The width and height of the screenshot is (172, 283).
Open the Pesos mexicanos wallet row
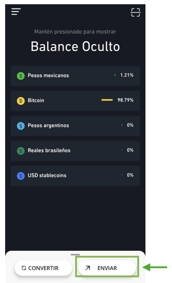coord(75,76)
